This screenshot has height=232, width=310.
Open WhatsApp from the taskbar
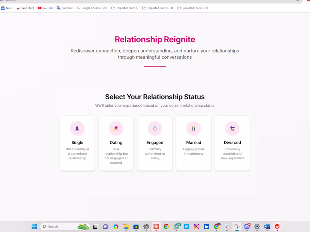[x=177, y=226]
